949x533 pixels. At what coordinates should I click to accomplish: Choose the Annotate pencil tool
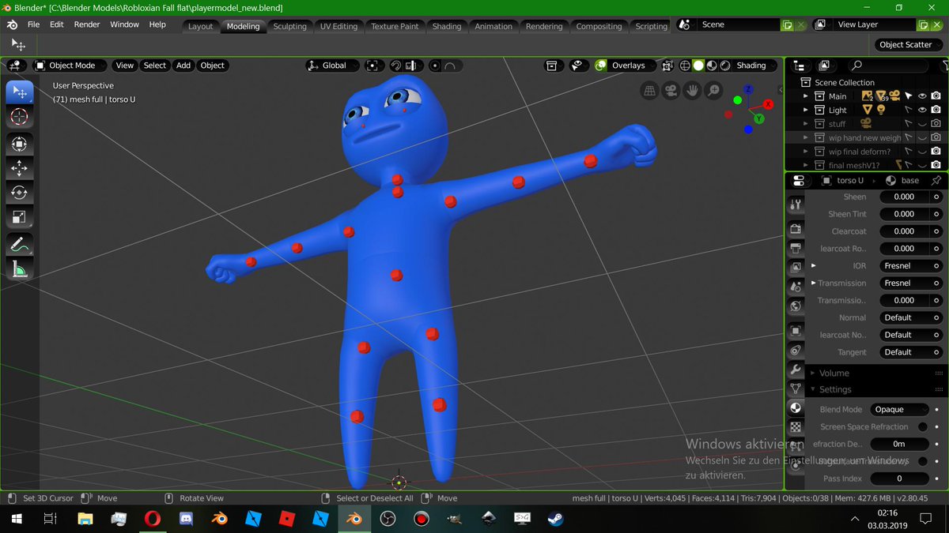pyautogui.click(x=20, y=245)
